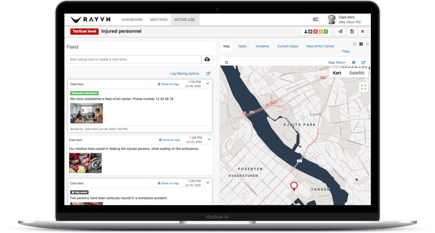435x233 pixels.
Task: Switch map to Kart view
Action: 337,73
